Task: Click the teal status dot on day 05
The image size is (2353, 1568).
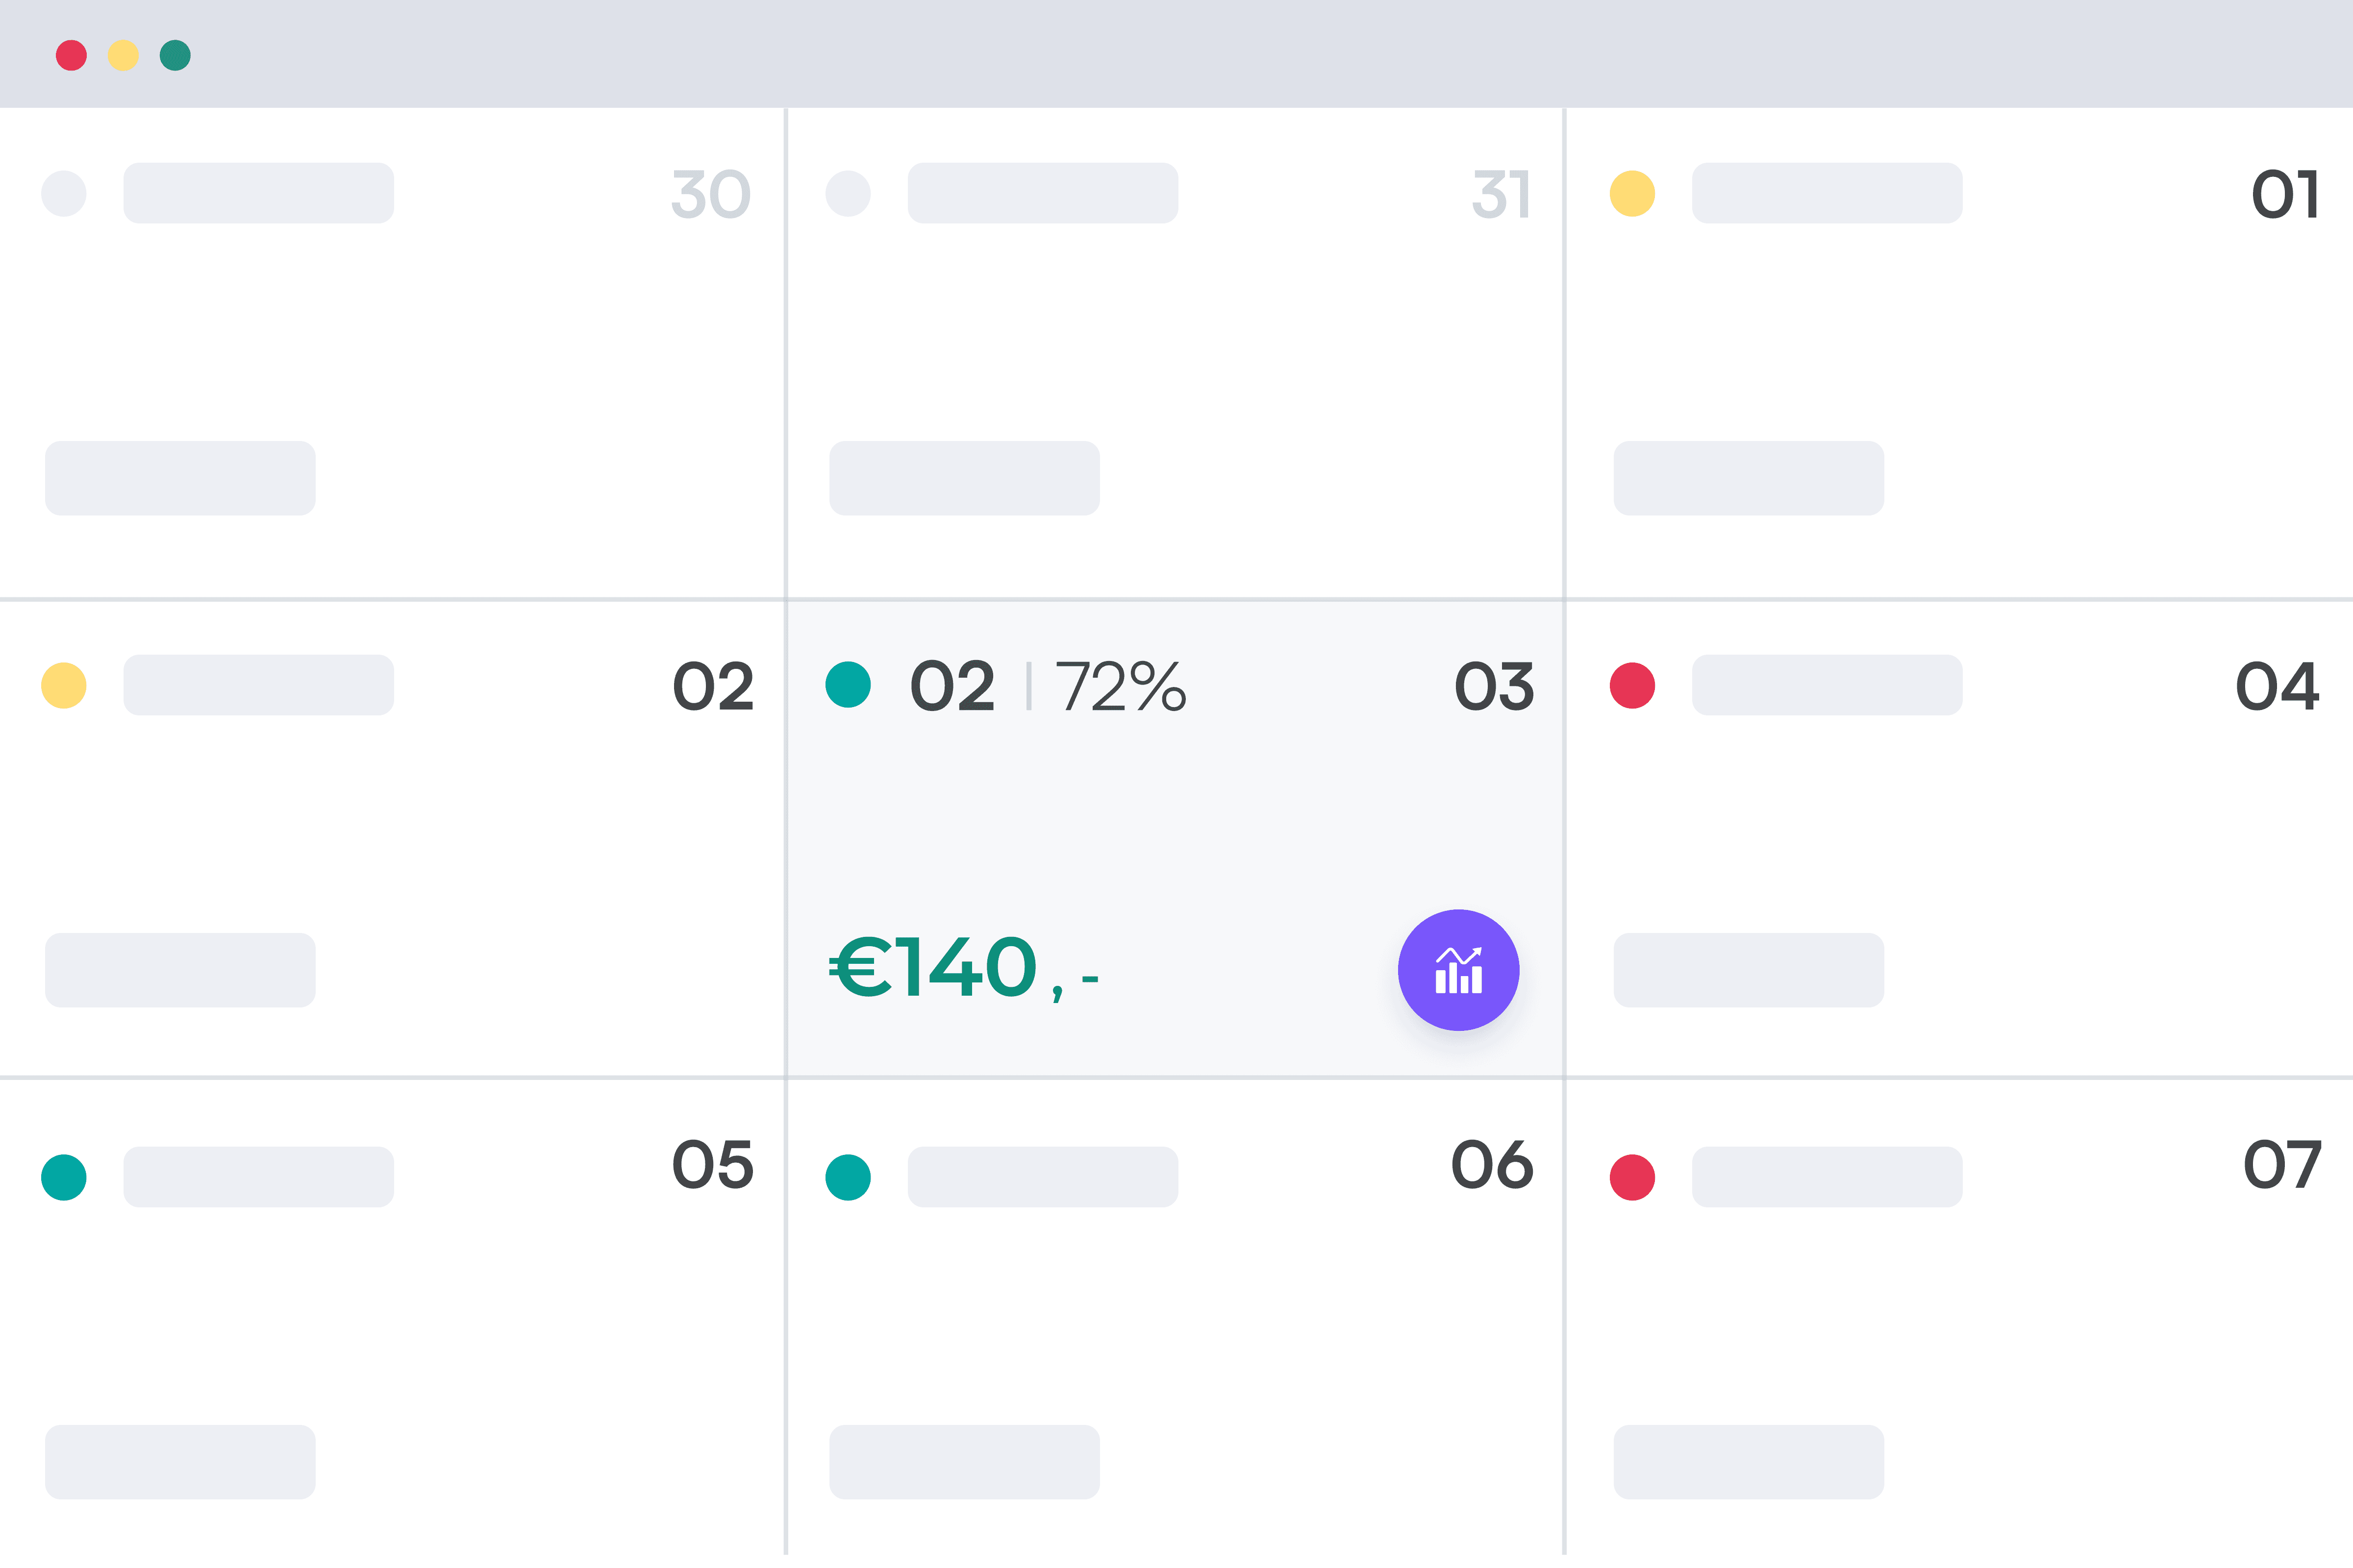Action: (64, 1177)
